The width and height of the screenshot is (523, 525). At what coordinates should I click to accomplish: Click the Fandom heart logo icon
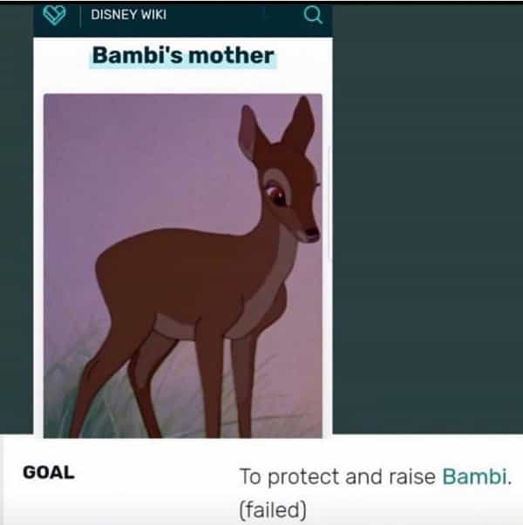click(54, 16)
